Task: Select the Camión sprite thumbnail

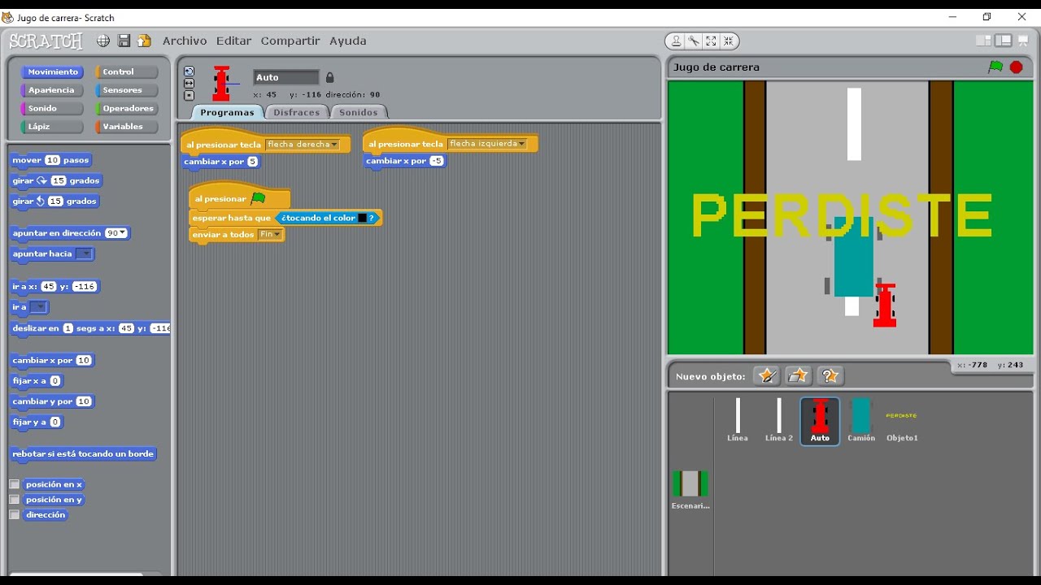Action: coord(861,420)
